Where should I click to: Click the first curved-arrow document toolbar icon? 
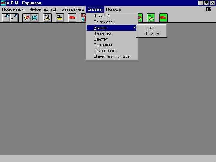(x=6, y=18)
